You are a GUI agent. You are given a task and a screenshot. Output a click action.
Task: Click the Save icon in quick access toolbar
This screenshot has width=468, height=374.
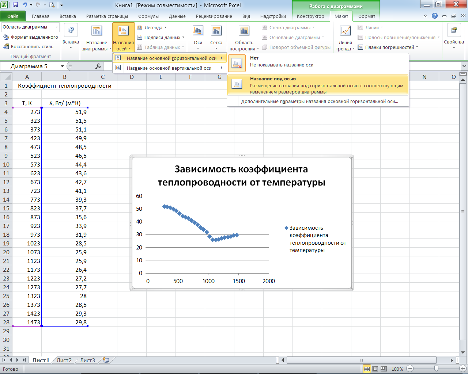point(15,5)
